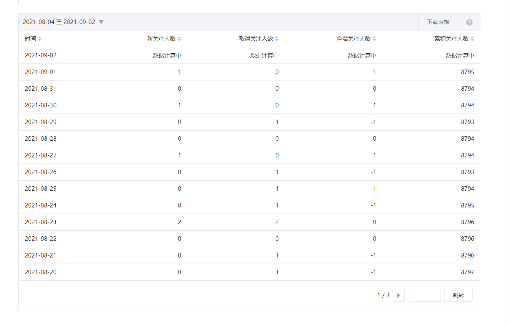This screenshot has height=325, width=510.
Task: Click cumulative value 8797 for 2021-08-20
Action: (x=467, y=272)
